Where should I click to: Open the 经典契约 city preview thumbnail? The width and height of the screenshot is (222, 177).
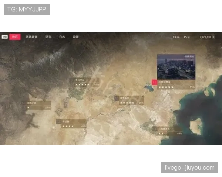(x=176, y=67)
